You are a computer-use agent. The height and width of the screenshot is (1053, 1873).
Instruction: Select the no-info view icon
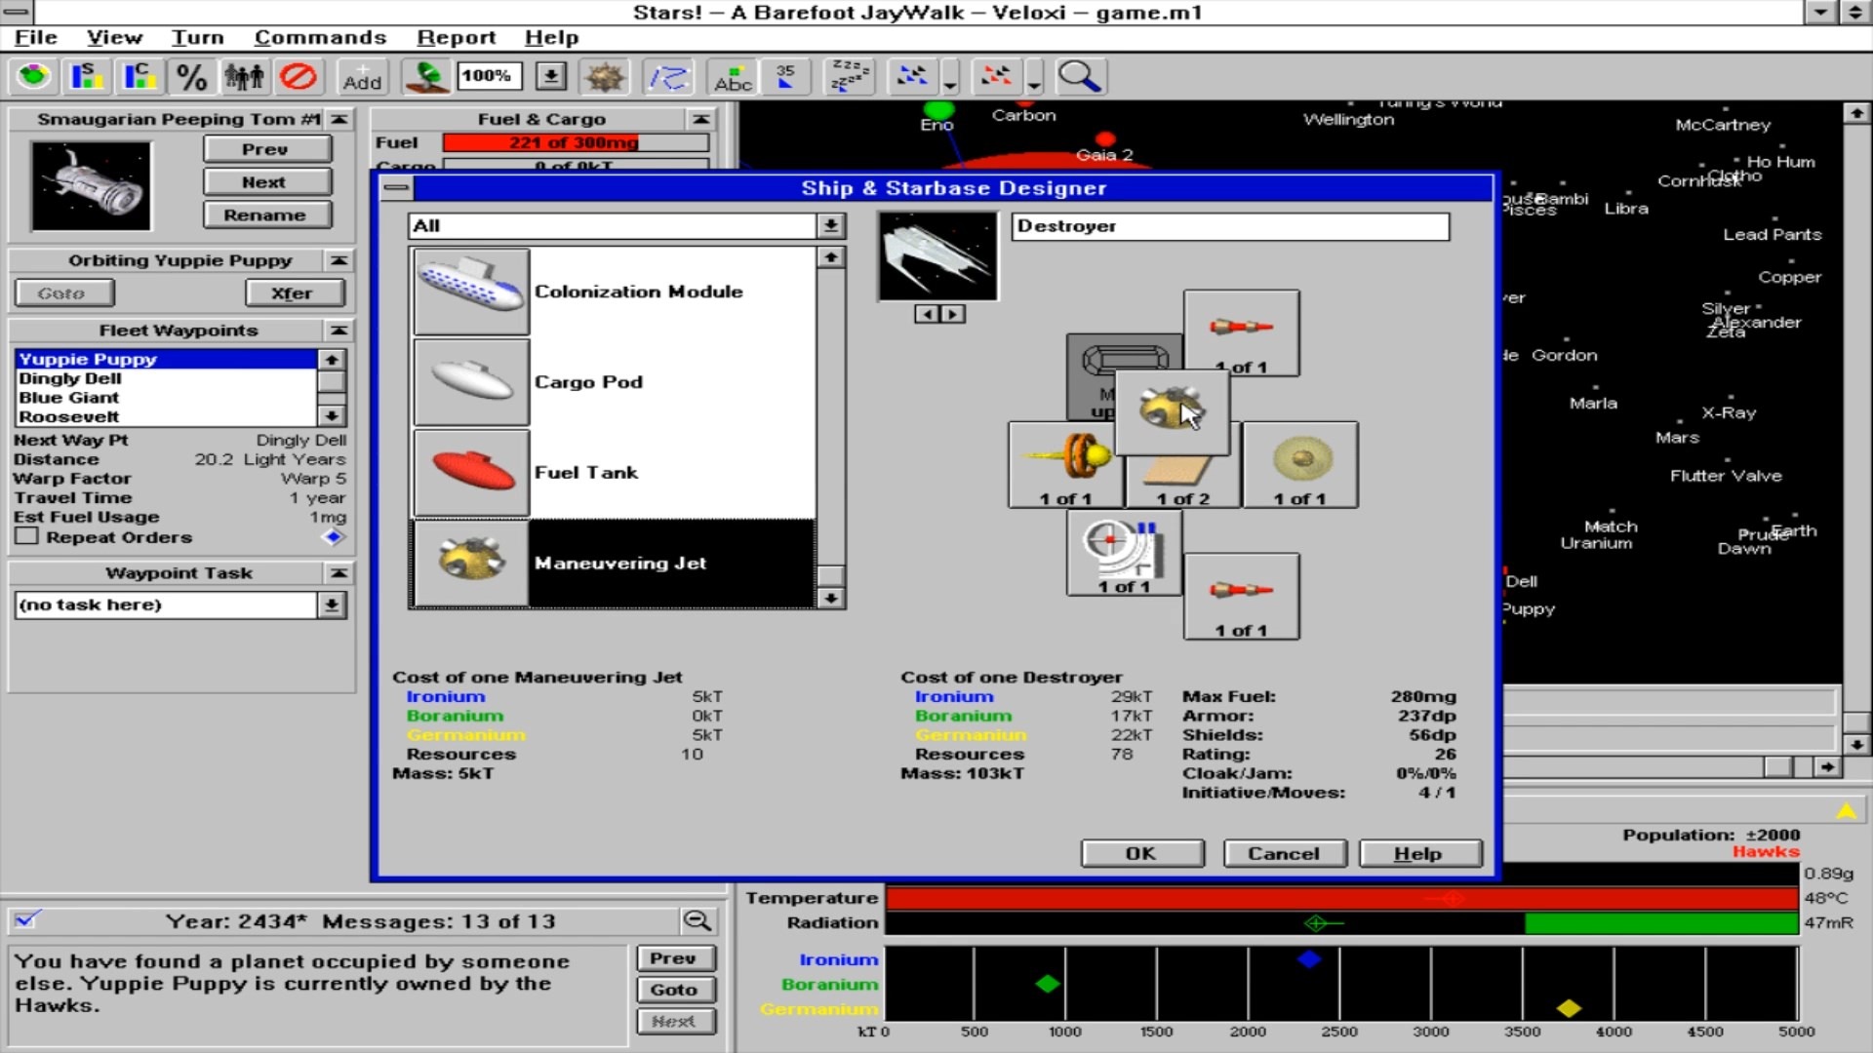(299, 76)
